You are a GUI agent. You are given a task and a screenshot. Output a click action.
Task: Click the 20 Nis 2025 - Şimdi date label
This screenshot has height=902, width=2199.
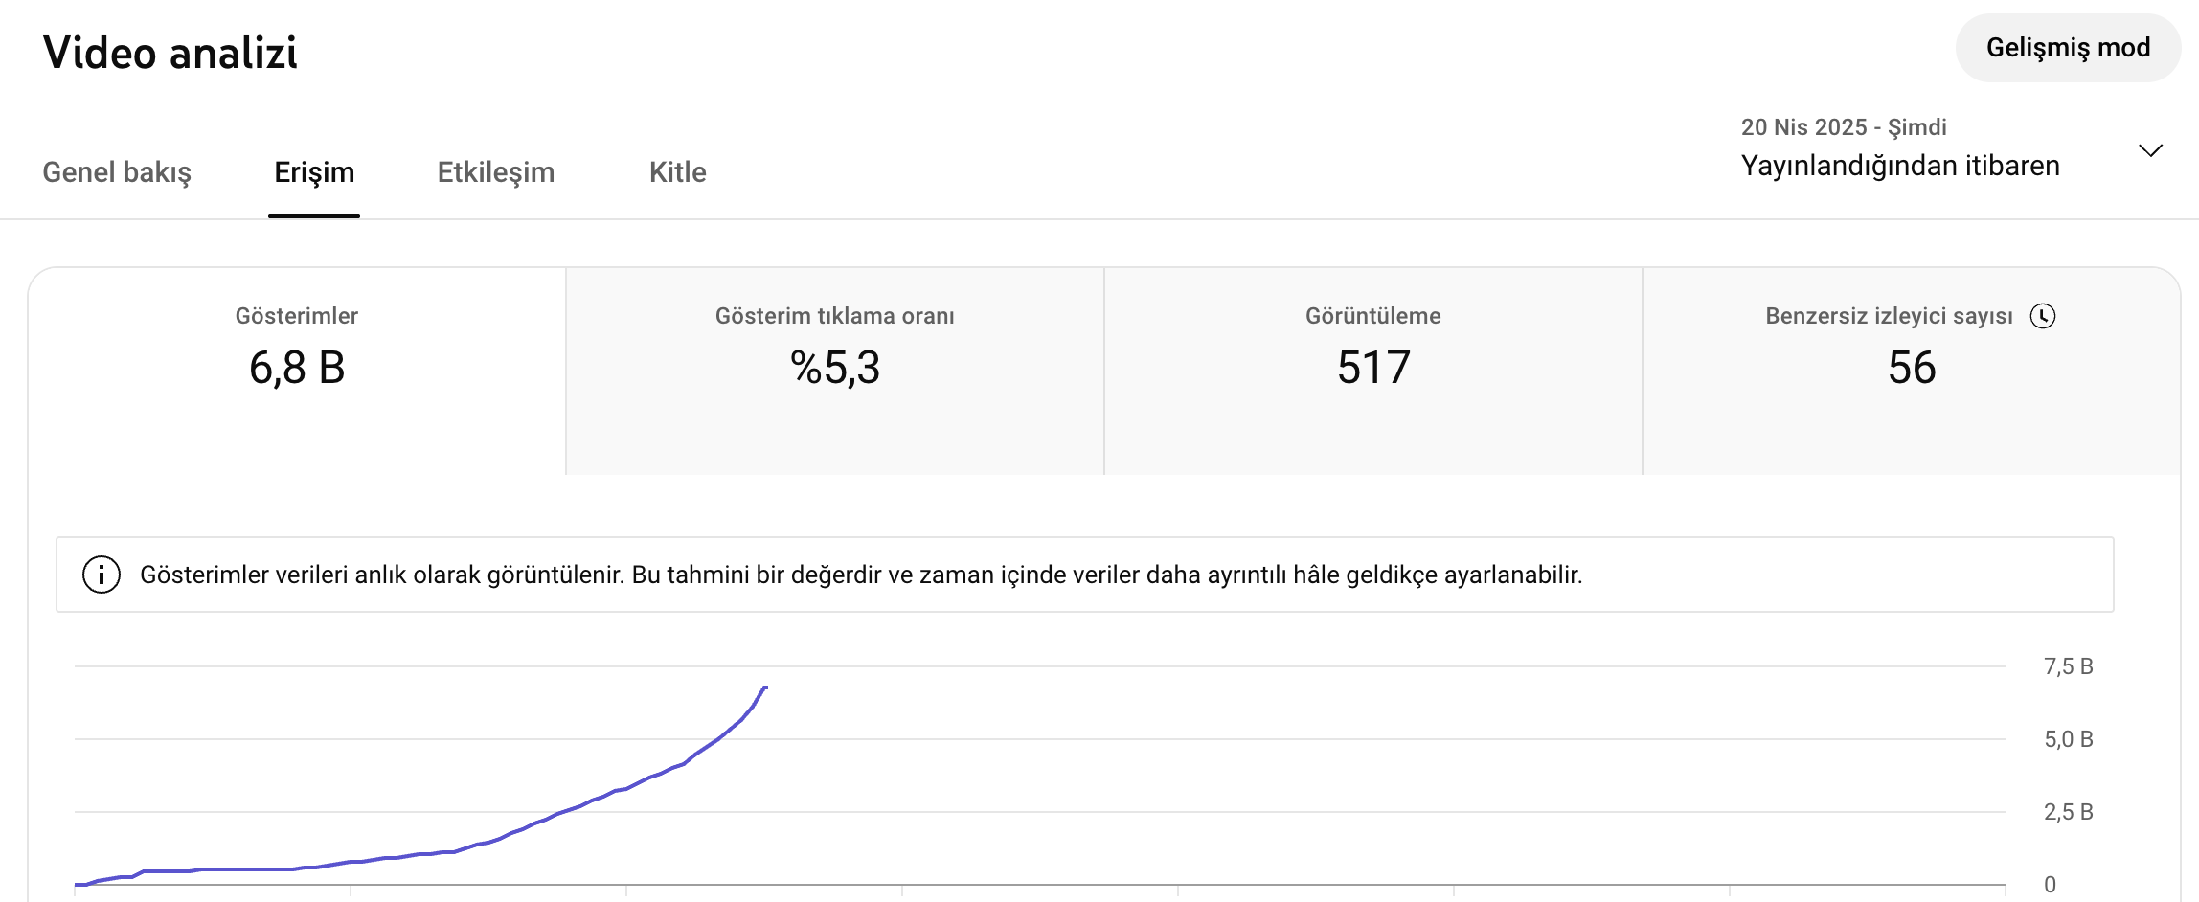[x=1843, y=127]
